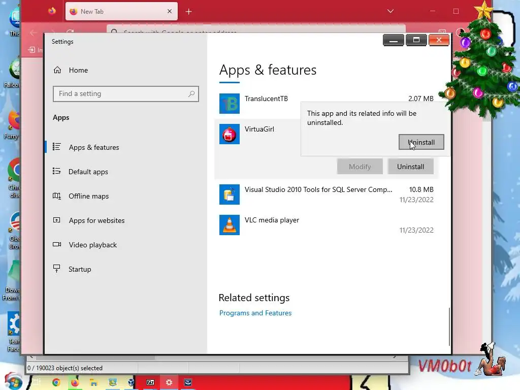520x390 pixels.
Task: Click Visual Studio 2010 Tools entry text
Action: [x=318, y=189]
